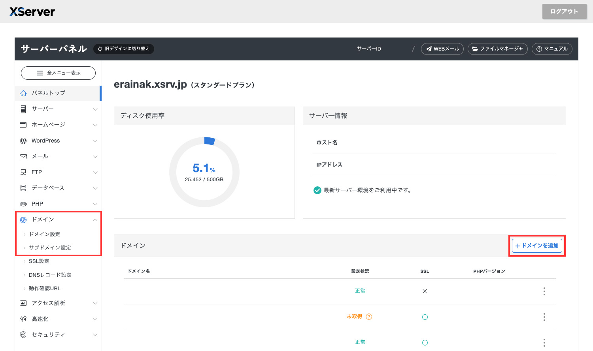Click the 設定状況 column header
Viewport: 593px width, 351px height.
tap(360, 271)
